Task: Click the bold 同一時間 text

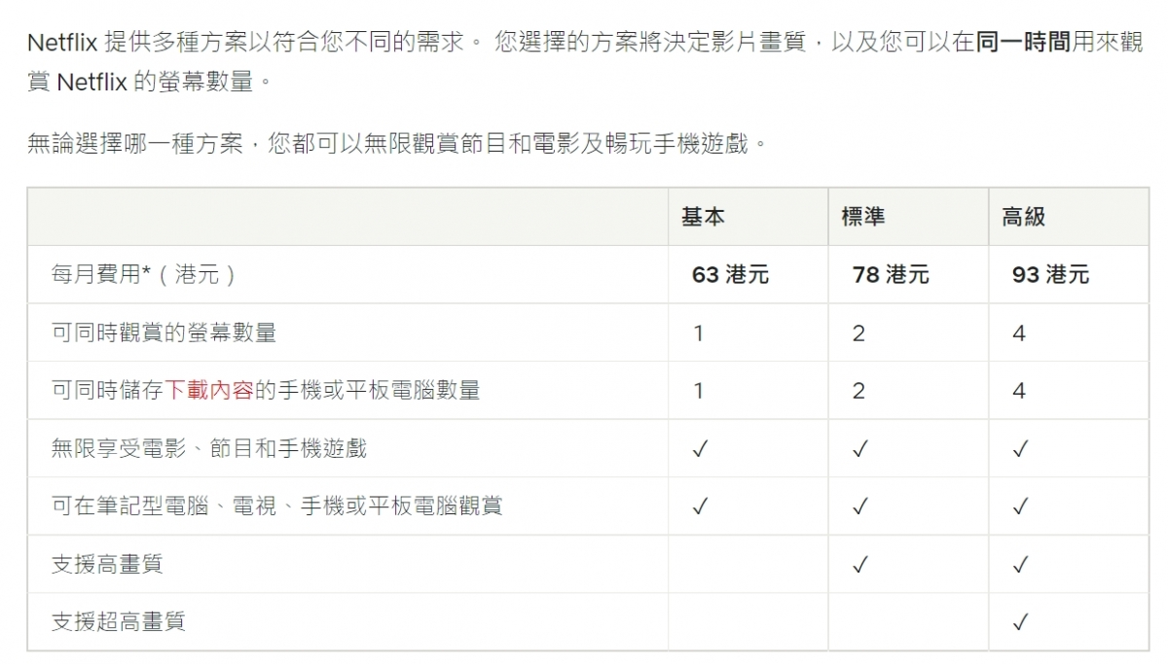Action: tap(1023, 44)
